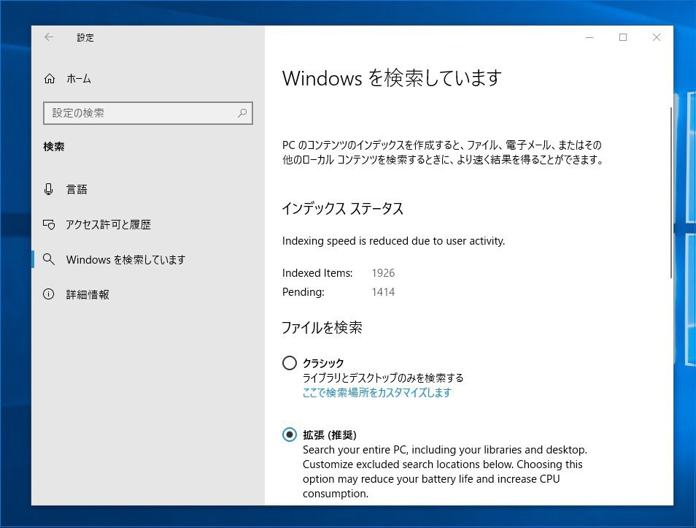Click the 検索 category label in sidebar
The width and height of the screenshot is (696, 528).
coord(54,147)
